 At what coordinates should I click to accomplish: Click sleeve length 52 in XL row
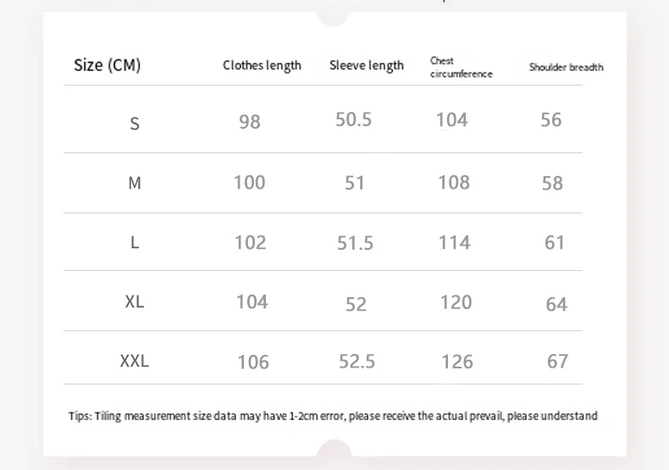click(356, 304)
